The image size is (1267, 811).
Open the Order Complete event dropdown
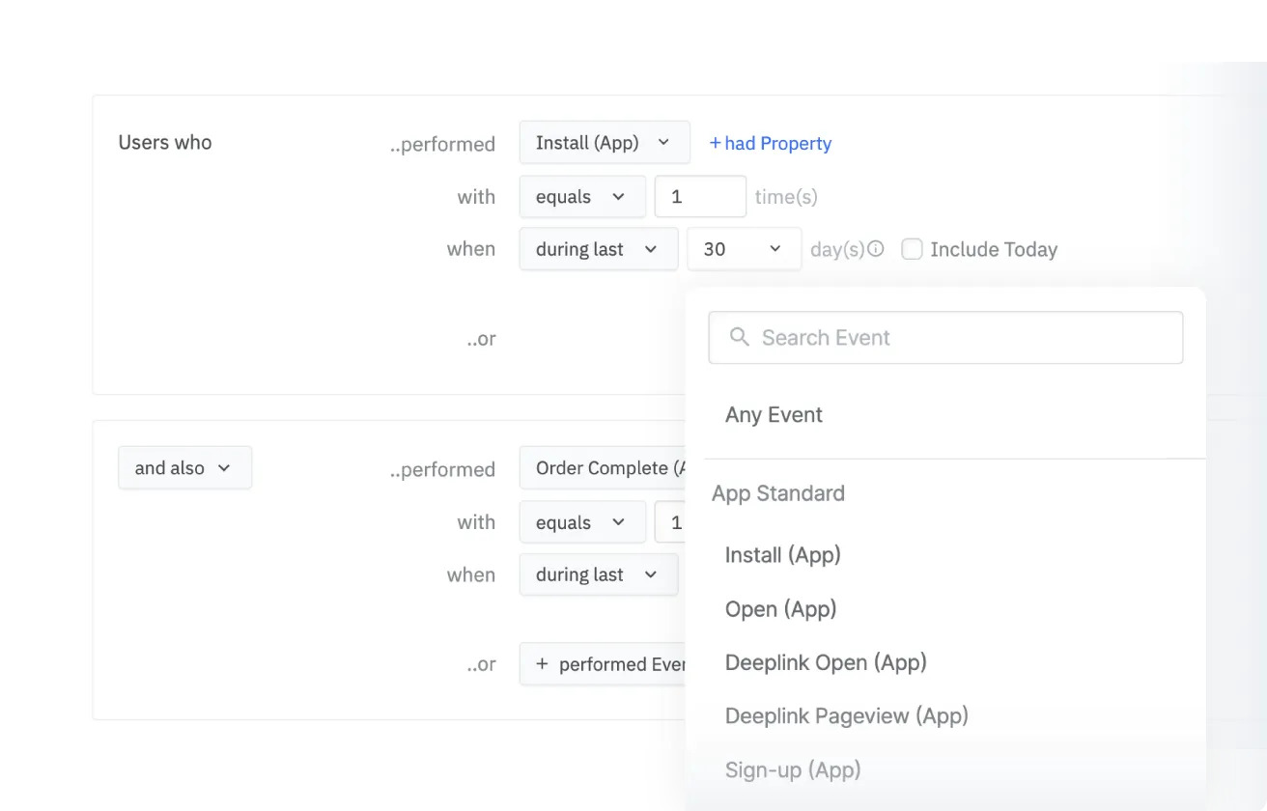(604, 467)
